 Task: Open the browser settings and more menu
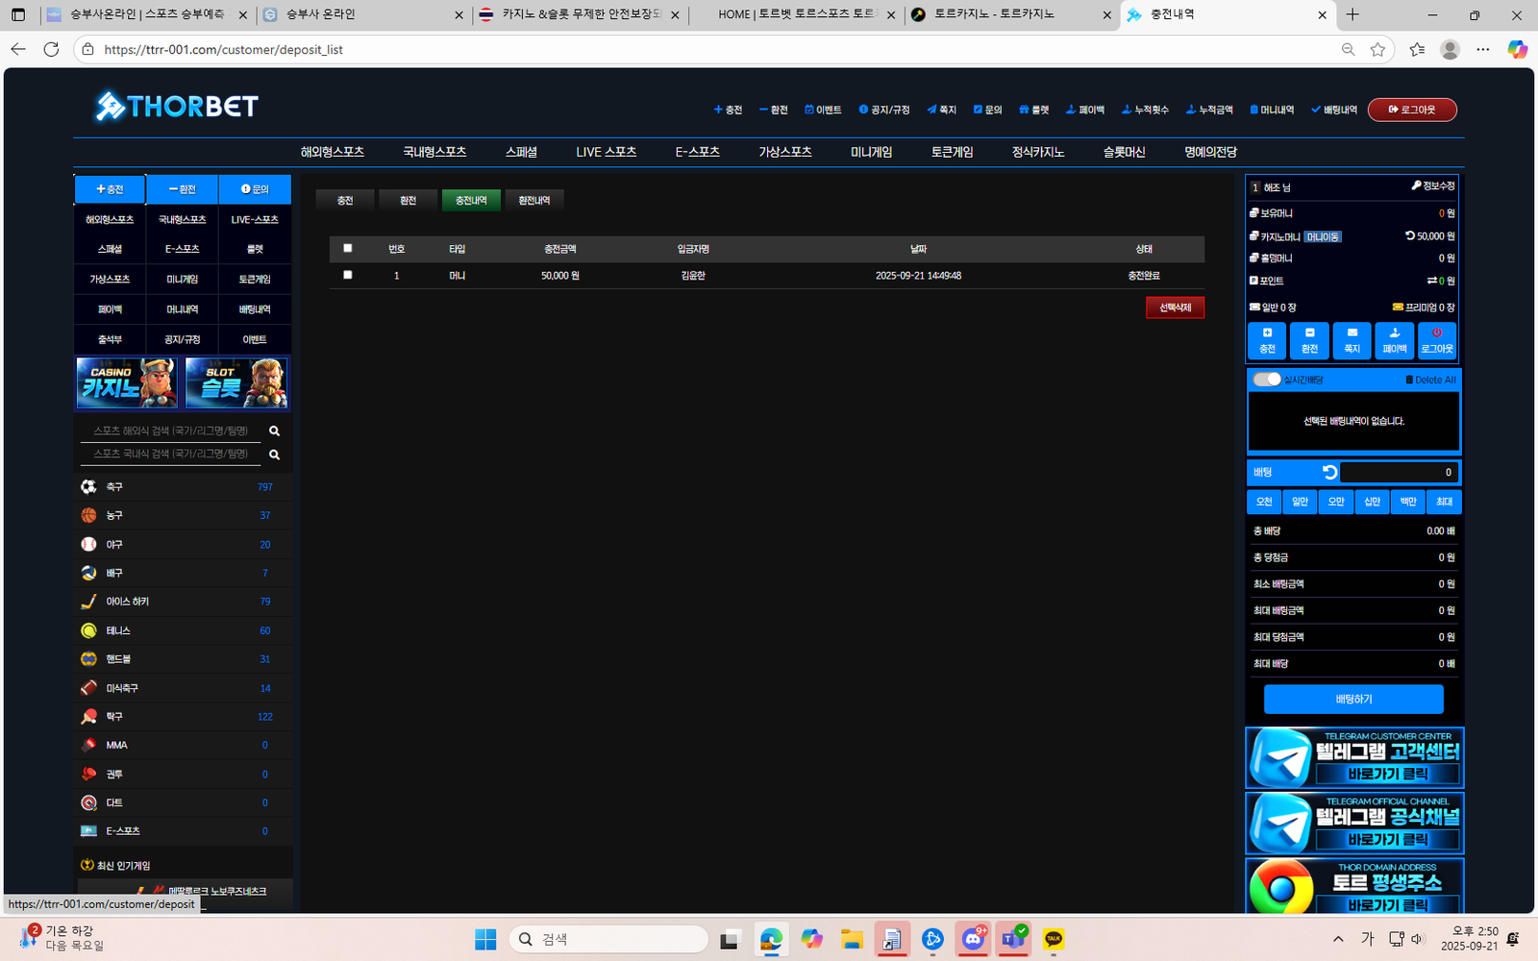tap(1482, 49)
